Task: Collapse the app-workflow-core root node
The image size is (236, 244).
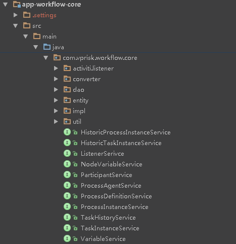Action: click(6, 5)
